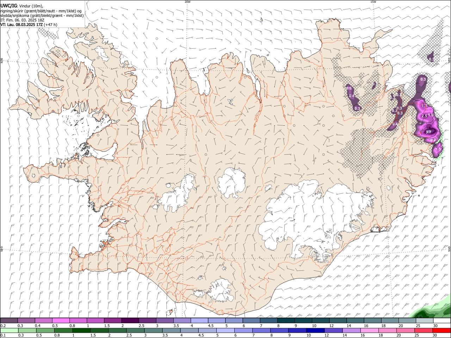This screenshot has width=451, height=338.
Task: Click bottom-row swatch between 4 and 4.5
Action: tap(189, 331)
